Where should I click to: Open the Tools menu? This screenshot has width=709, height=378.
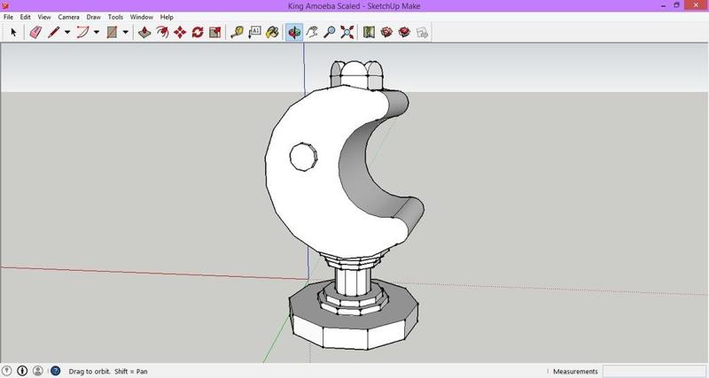(115, 17)
